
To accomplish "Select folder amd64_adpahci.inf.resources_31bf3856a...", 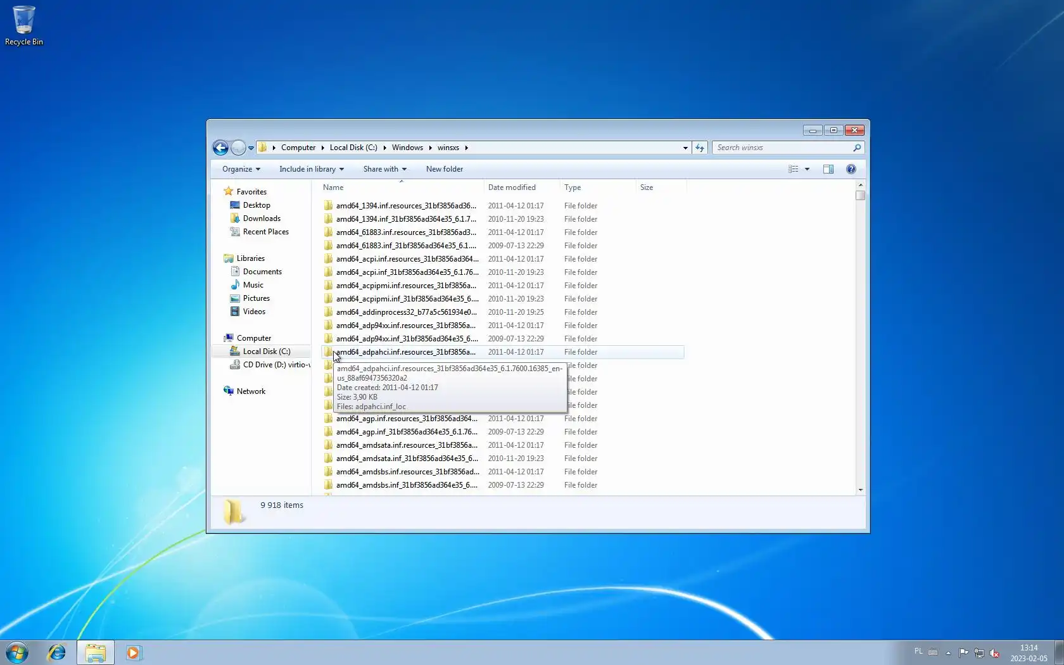I will (406, 352).
